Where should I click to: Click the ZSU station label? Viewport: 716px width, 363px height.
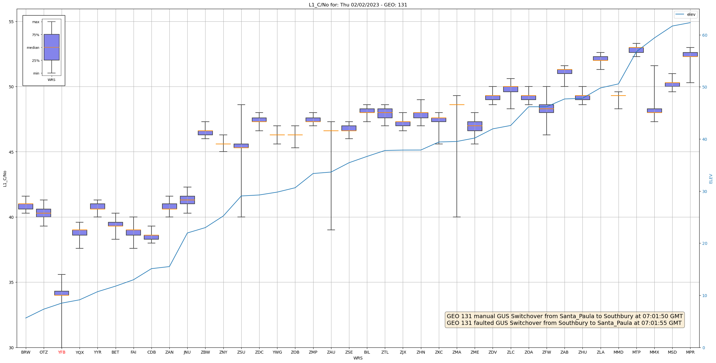tap(241, 352)
